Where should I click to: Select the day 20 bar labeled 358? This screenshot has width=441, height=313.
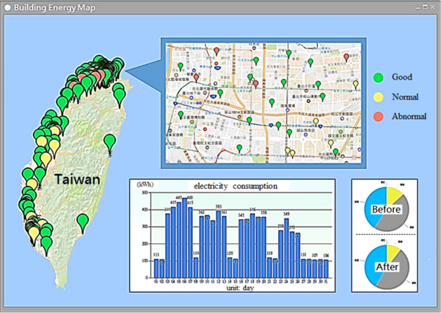[264, 248]
